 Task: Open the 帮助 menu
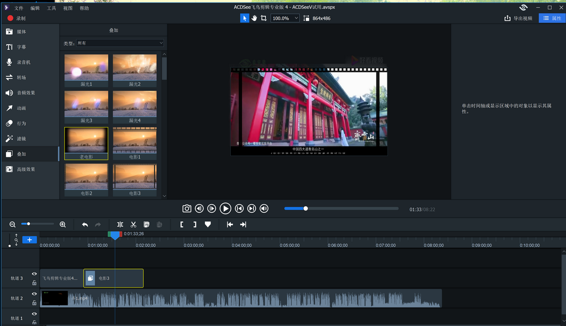(84, 8)
